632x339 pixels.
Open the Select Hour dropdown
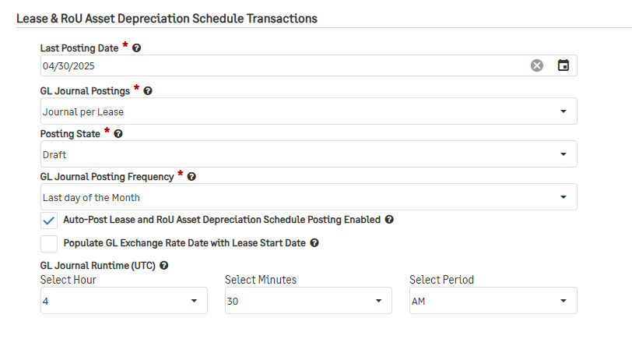pyautogui.click(x=124, y=301)
